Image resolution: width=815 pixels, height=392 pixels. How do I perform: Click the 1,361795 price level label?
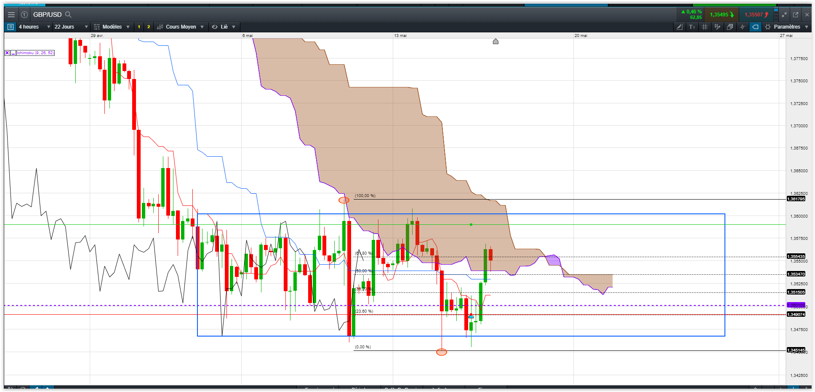point(796,199)
